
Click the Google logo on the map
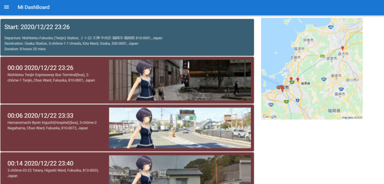(270, 117)
